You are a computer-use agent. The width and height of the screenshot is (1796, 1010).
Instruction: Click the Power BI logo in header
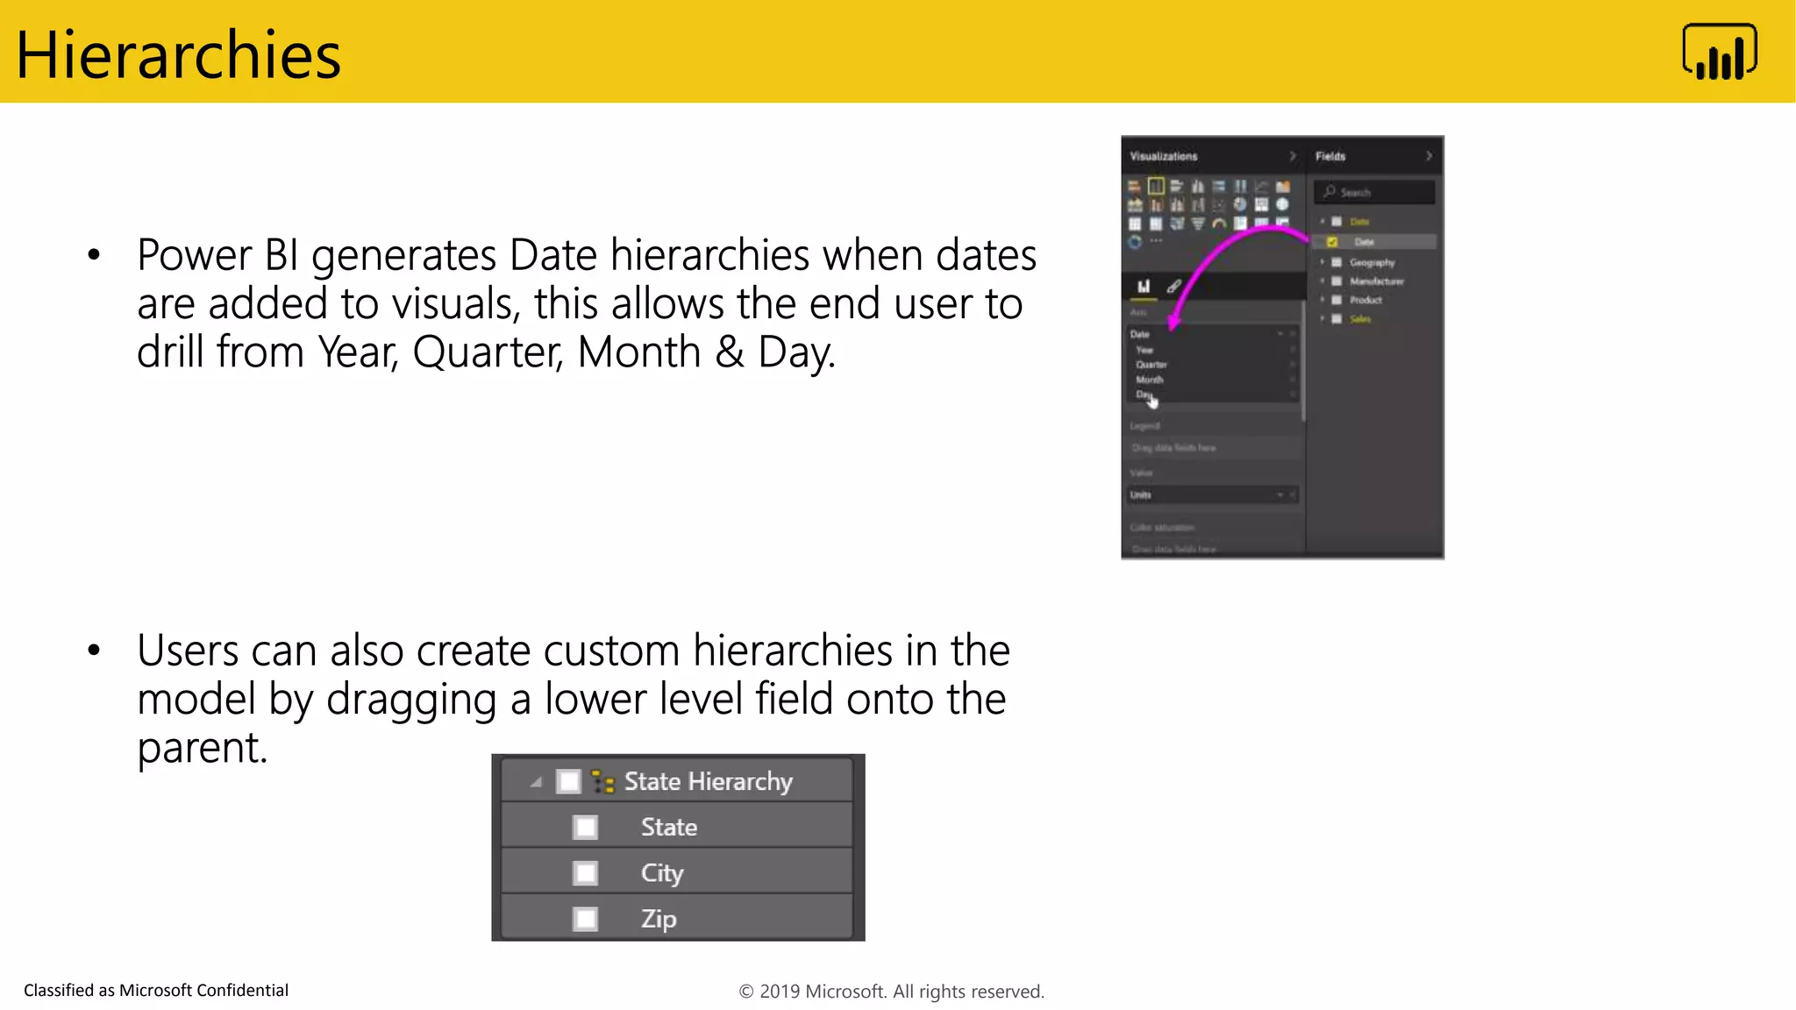click(1719, 53)
